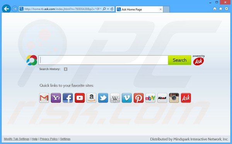Click the powered by Ask logo
Image resolution: width=232 pixels, height=144 pixels.
[199, 60]
